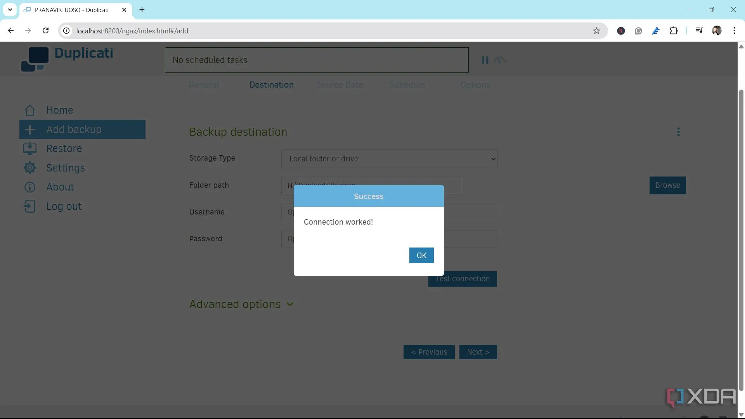Click the Log out door icon
Viewport: 745px width, 419px height.
click(x=30, y=206)
